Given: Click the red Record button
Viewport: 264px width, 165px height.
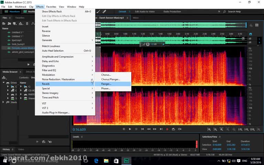Looking at the screenshot, I should pos(167,129).
